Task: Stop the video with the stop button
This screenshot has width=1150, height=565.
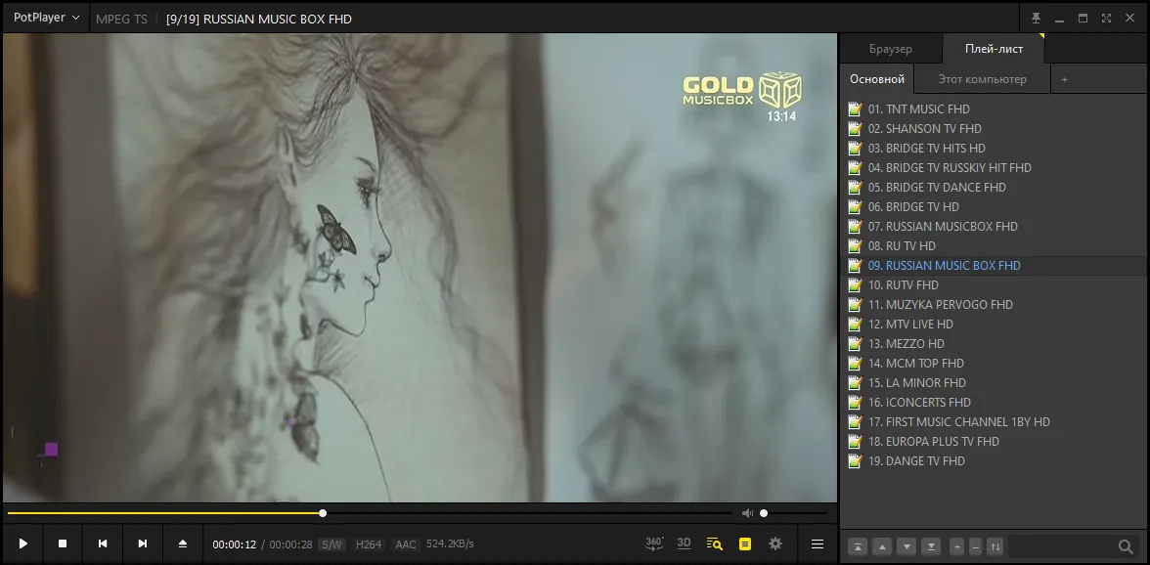Action: point(63,543)
